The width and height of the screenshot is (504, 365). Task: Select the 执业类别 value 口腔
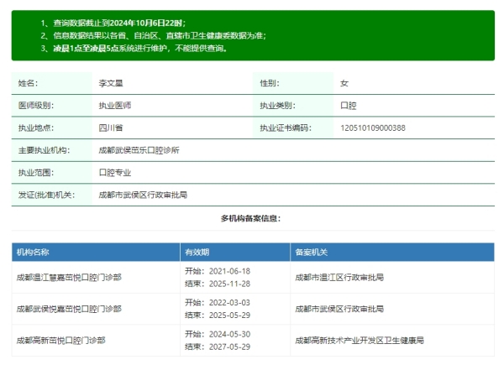[349, 105]
